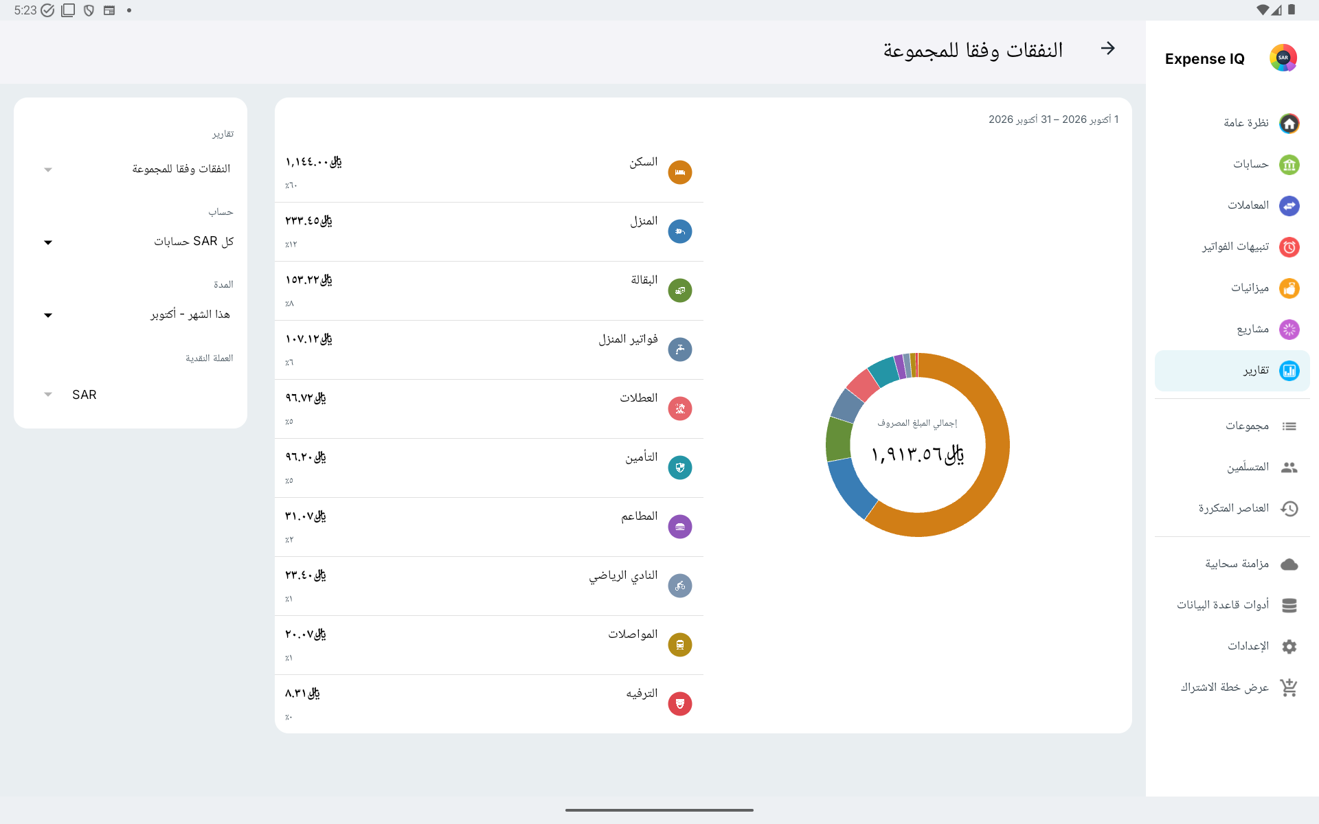Open the Expense IQ SAR profile logo
Image resolution: width=1319 pixels, height=824 pixels.
tap(1283, 58)
